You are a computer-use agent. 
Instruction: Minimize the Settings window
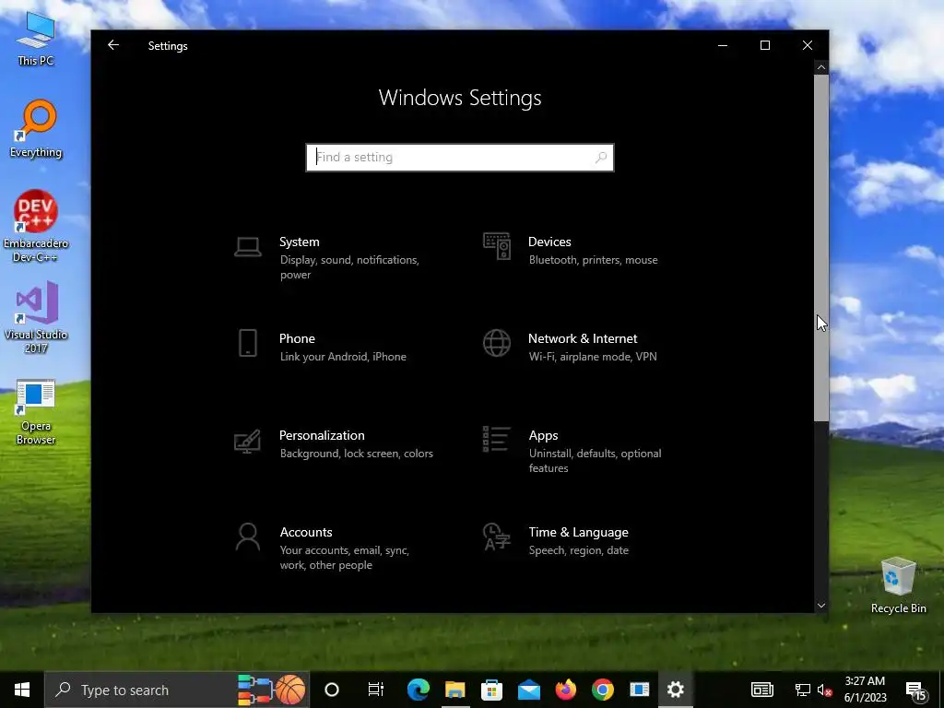723,45
